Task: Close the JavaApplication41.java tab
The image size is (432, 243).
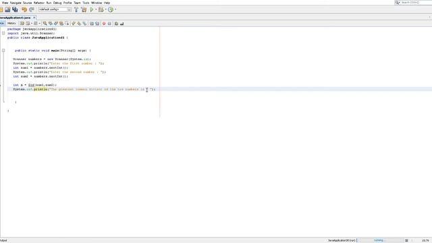Action: tap(34, 18)
